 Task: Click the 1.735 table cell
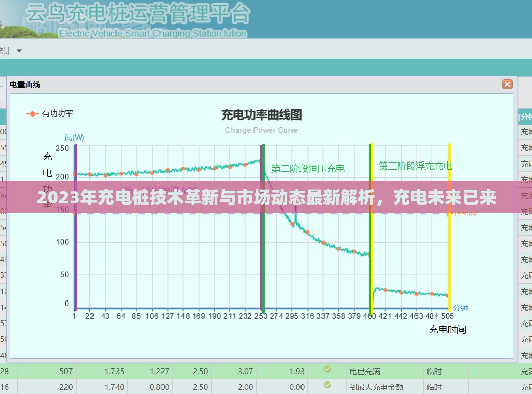(x=114, y=372)
